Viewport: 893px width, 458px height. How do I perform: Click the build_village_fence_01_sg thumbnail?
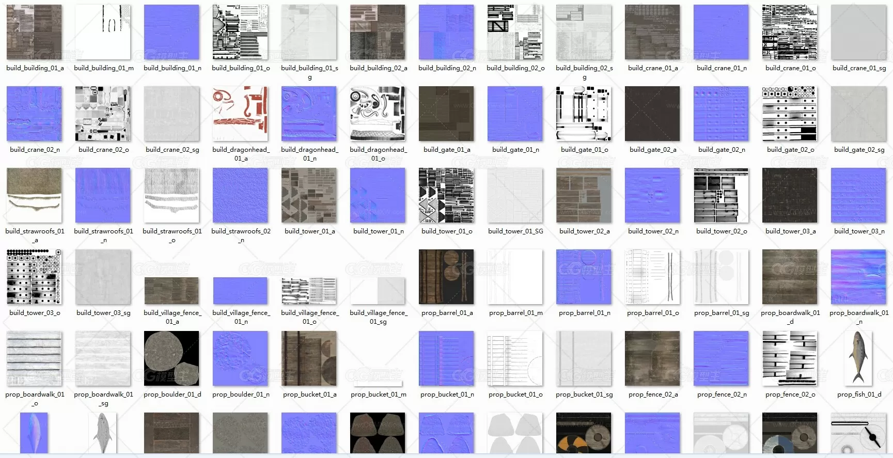pos(378,291)
